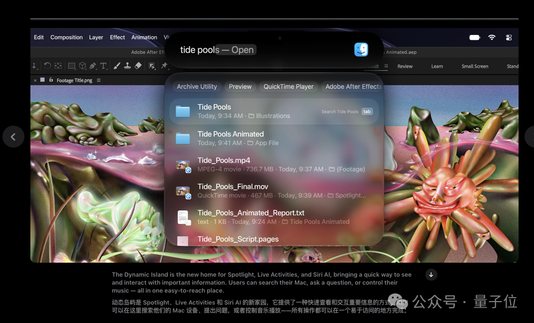The width and height of the screenshot is (534, 323).
Task: Open the workspace options menu beside Review
Action: point(386,66)
